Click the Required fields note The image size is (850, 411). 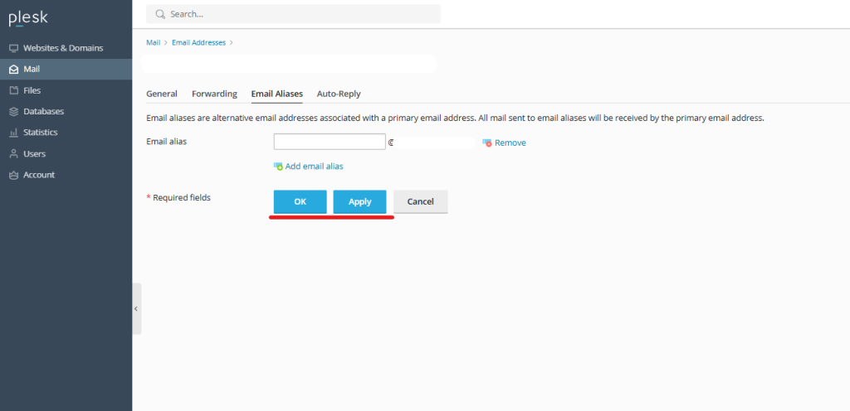tap(178, 198)
